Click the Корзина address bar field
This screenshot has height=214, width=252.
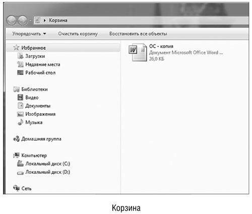(x=141, y=21)
